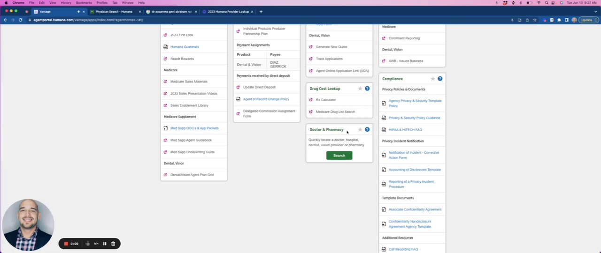Open Update Direct Deposit link
The image size is (601, 253).
click(259, 87)
